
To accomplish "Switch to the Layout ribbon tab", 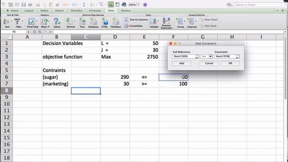I will click(x=29, y=11).
